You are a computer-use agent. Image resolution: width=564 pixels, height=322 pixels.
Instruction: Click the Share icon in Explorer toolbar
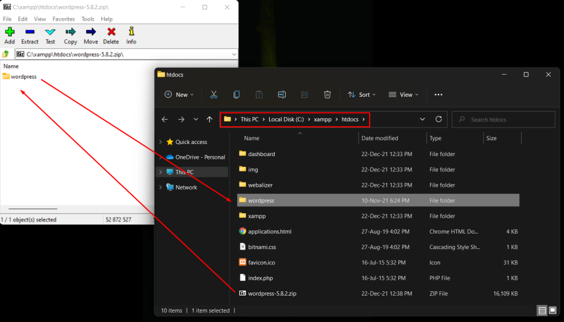tap(305, 95)
